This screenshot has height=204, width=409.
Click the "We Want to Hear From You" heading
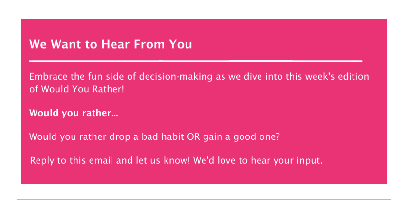111,44
